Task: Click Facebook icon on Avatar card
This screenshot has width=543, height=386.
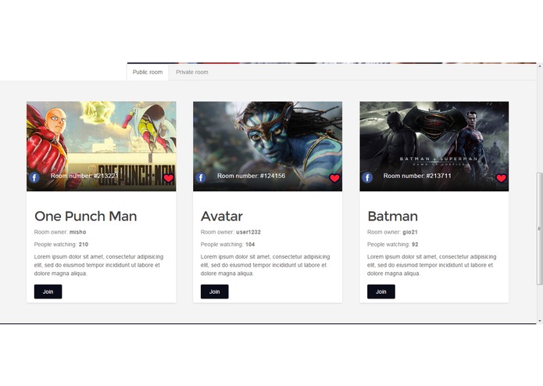Action: (x=201, y=177)
